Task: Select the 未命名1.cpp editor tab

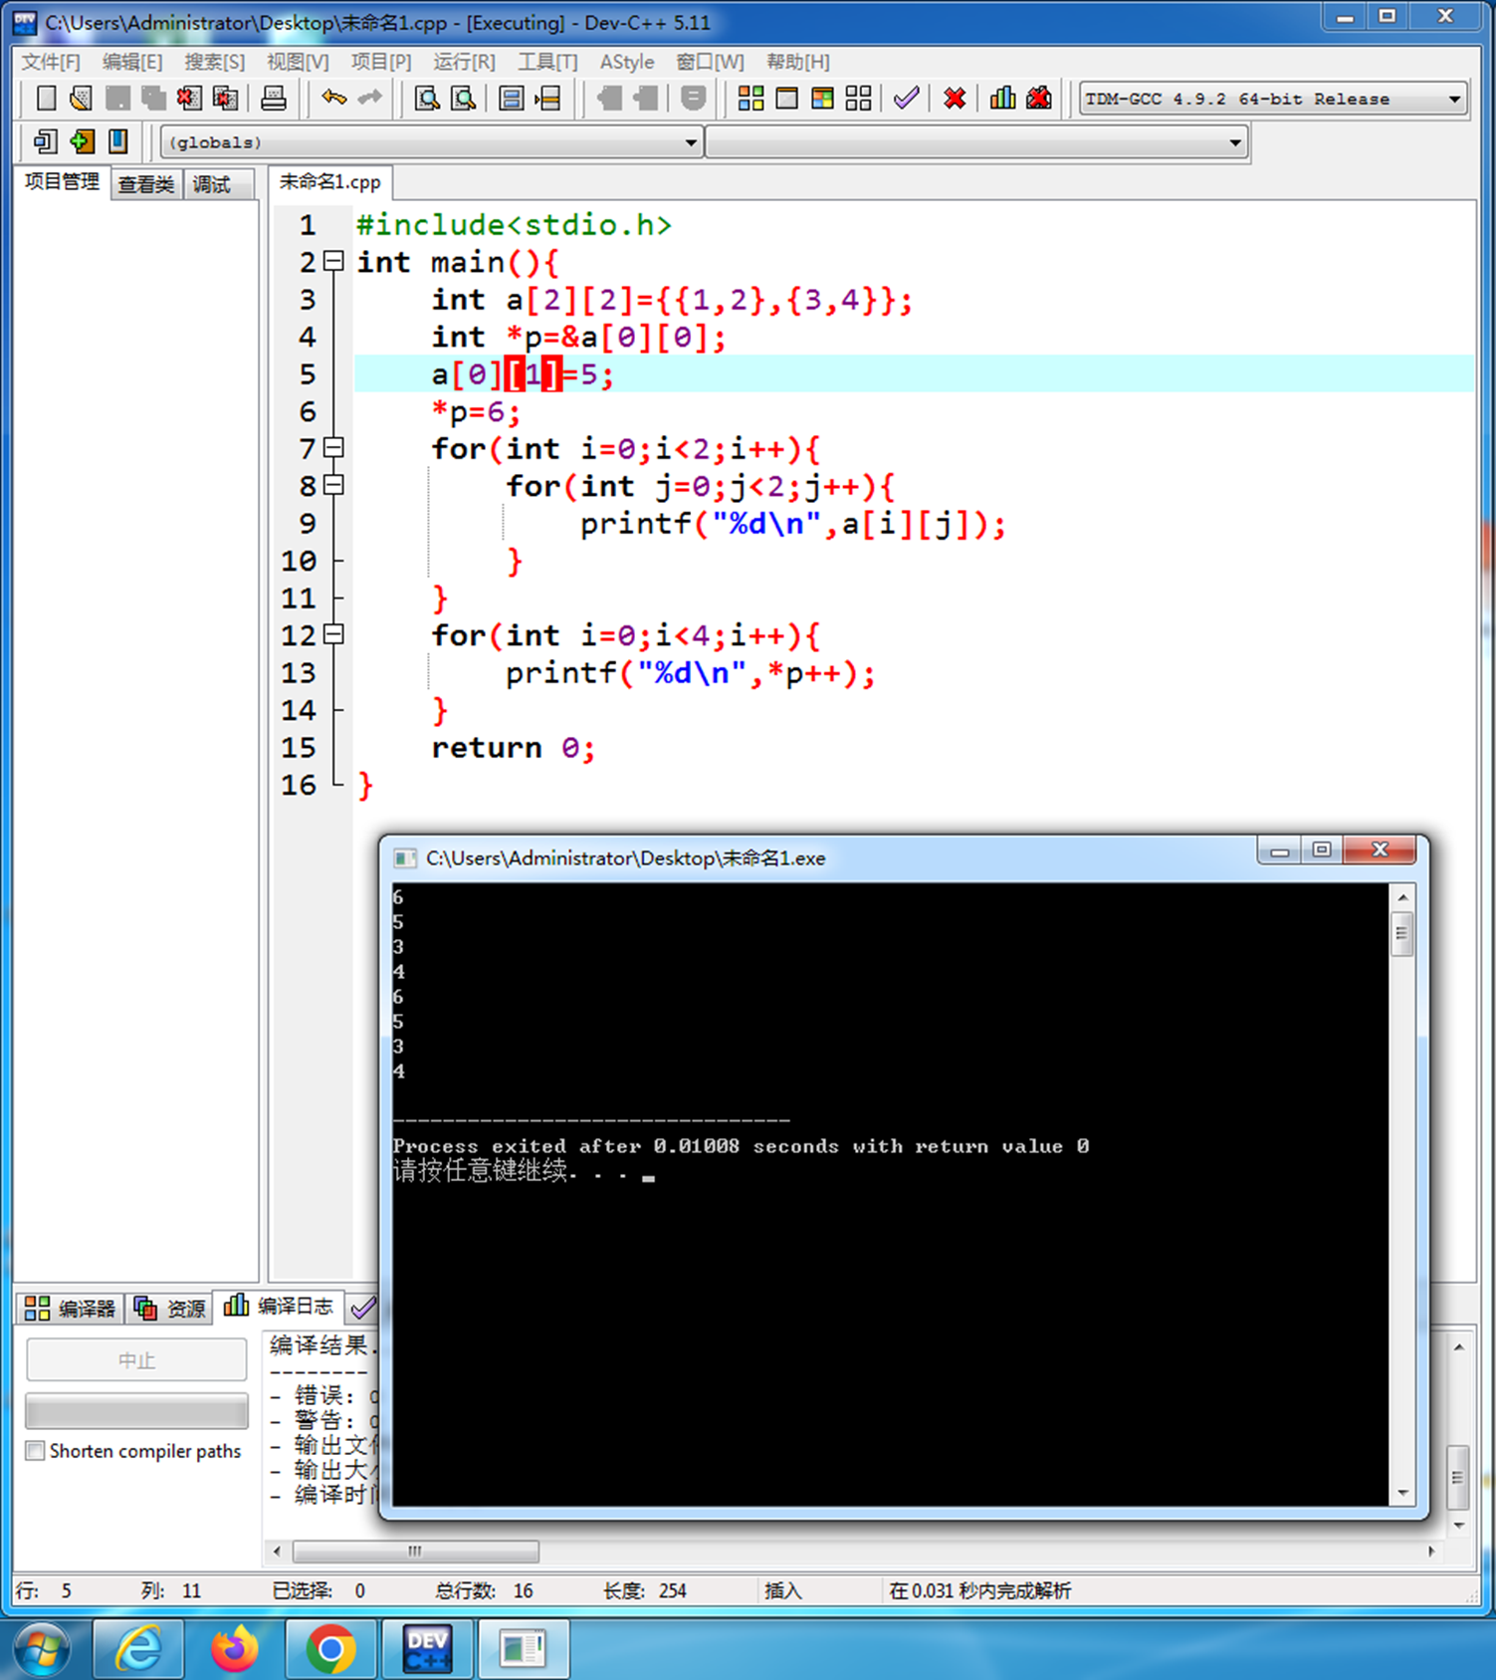Action: coord(330,182)
